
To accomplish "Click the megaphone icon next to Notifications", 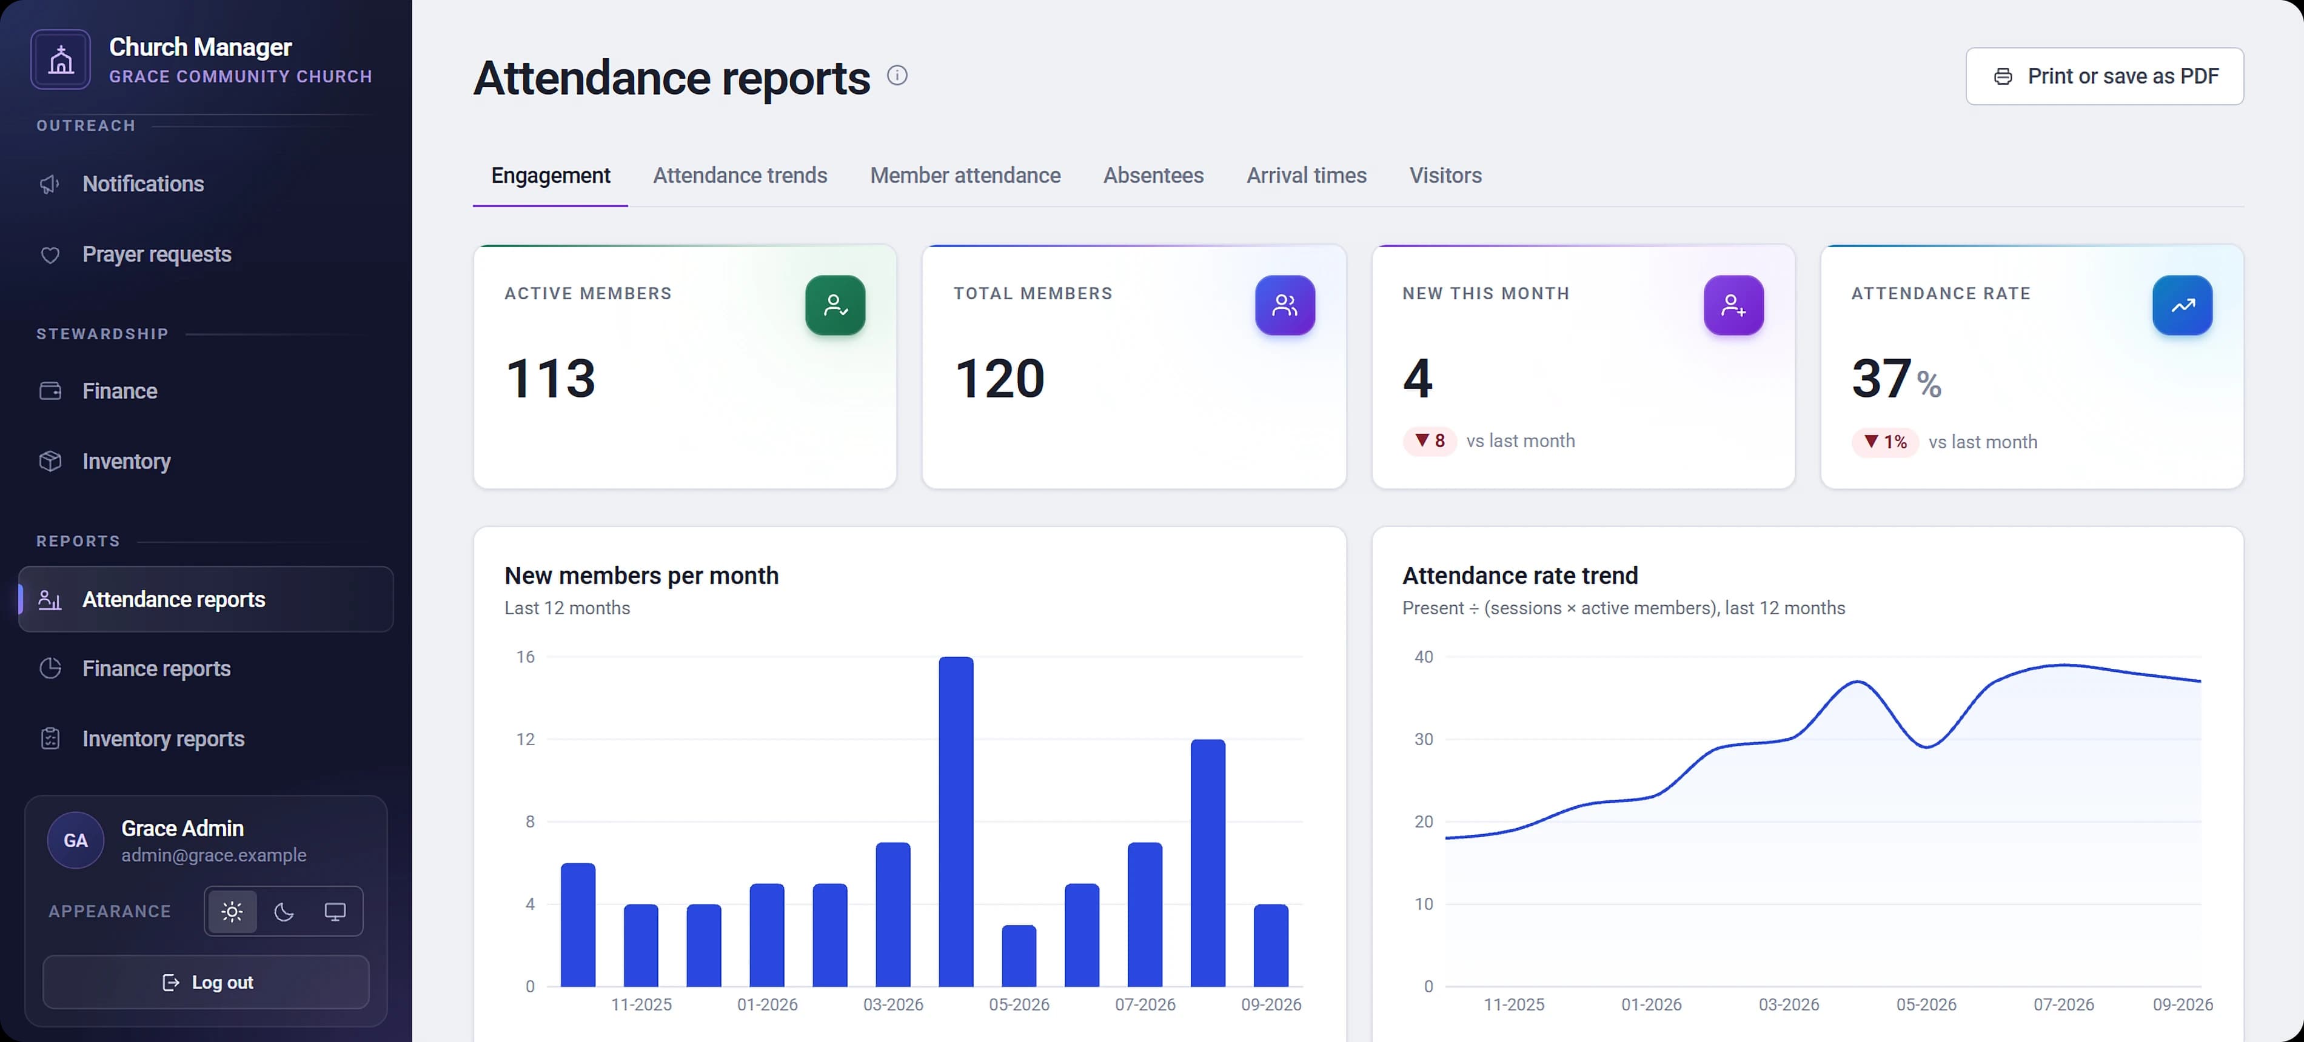I will pyautogui.click(x=50, y=184).
